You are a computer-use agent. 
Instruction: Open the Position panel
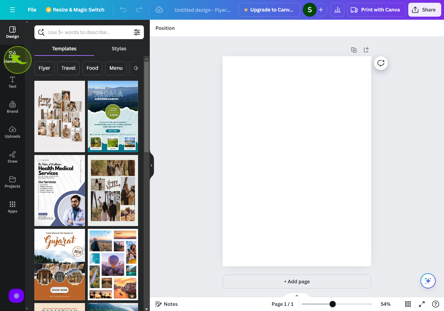[165, 28]
